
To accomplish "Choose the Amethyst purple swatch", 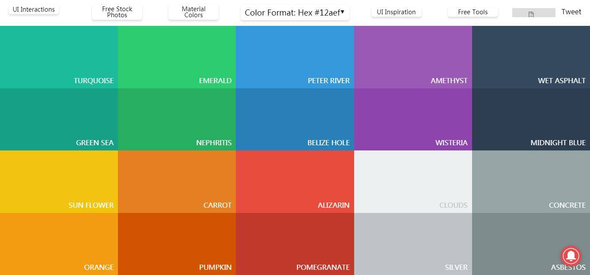I will click(x=413, y=57).
